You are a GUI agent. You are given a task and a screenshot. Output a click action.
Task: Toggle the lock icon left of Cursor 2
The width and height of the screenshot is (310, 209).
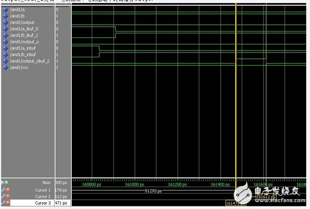tap(3, 197)
